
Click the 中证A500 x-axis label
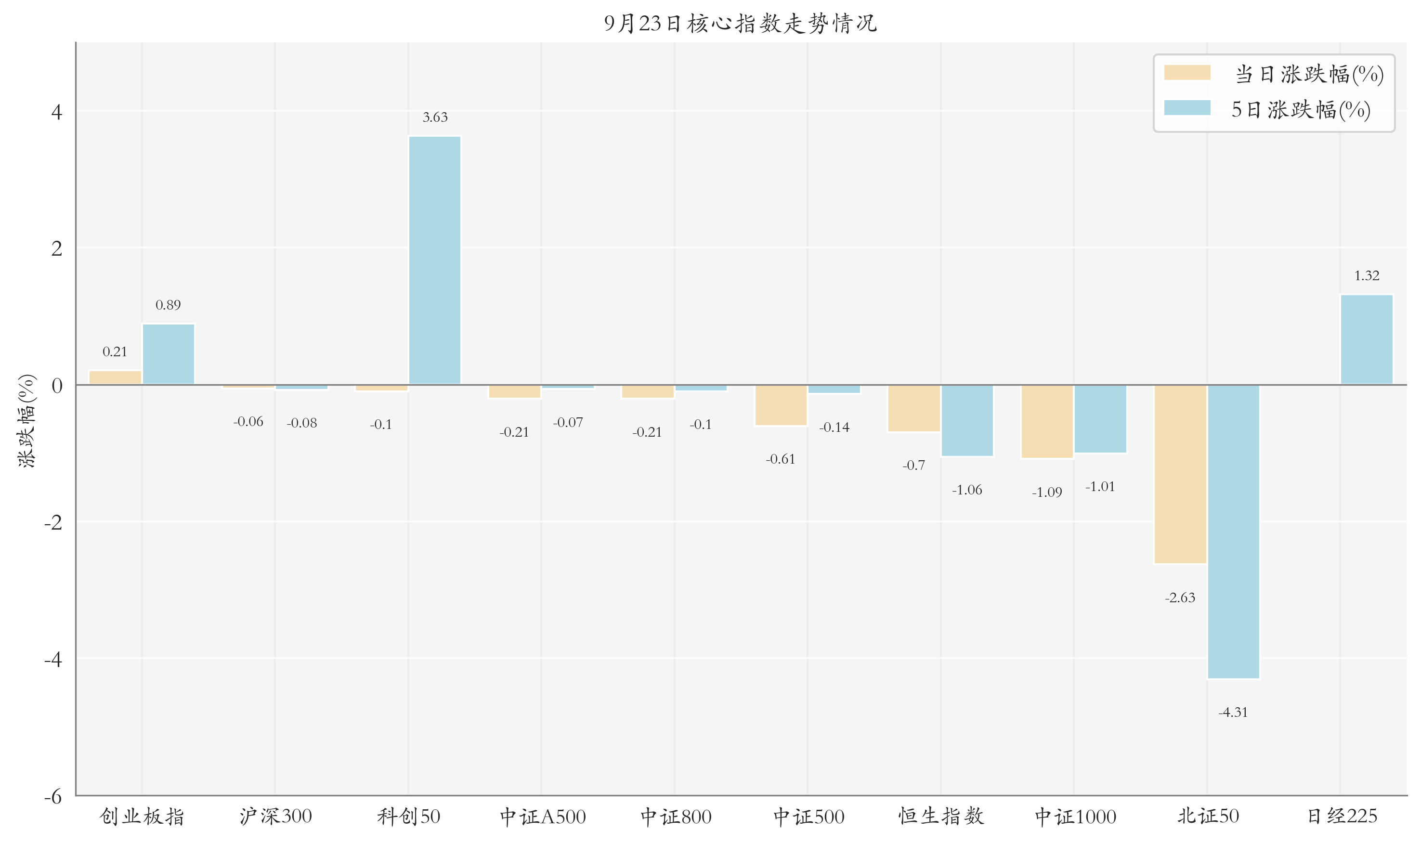tap(542, 817)
